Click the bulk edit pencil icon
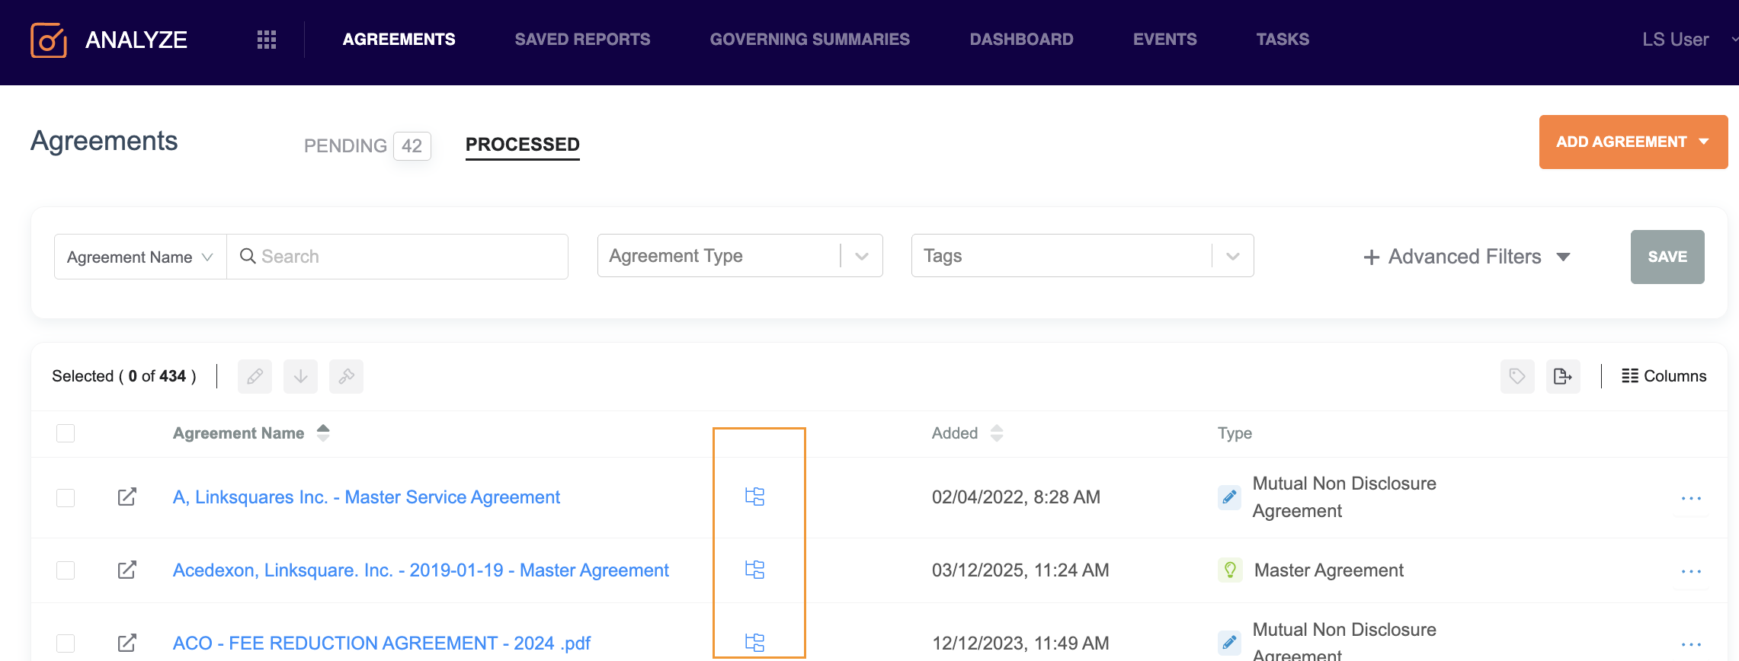1739x661 pixels. click(x=255, y=376)
